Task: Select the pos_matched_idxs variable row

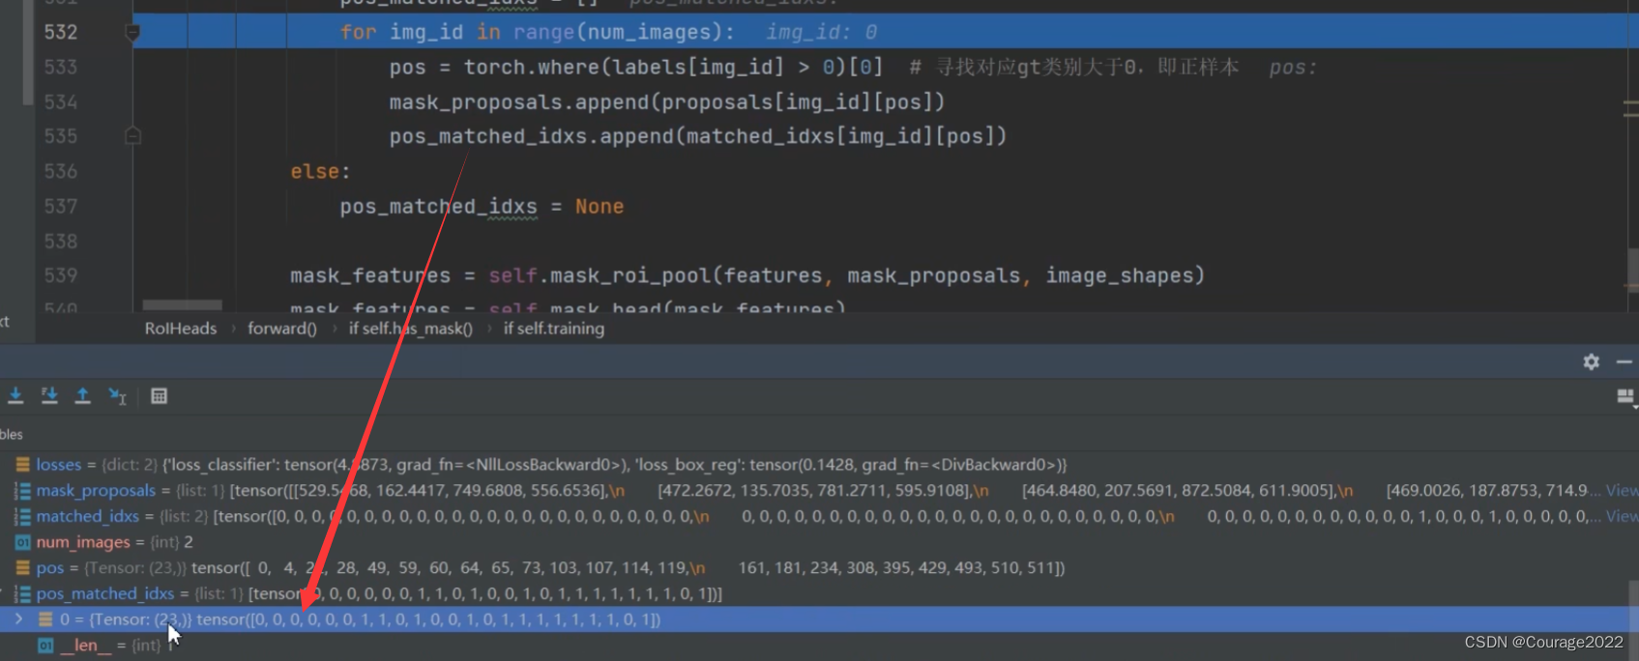Action: [x=819, y=594]
